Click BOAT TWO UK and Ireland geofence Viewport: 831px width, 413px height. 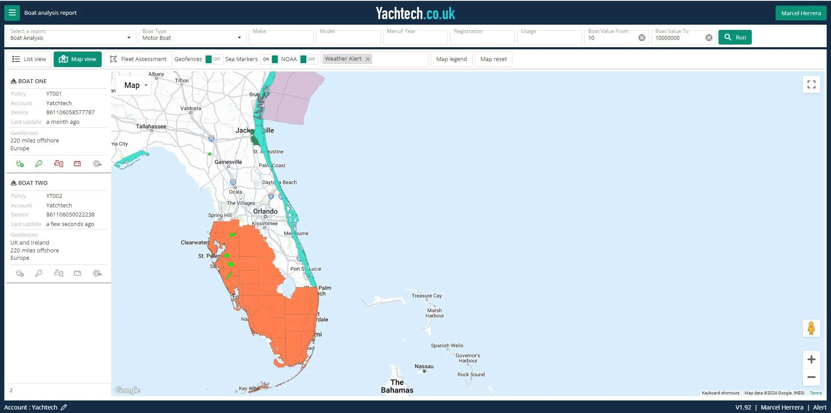click(x=30, y=243)
